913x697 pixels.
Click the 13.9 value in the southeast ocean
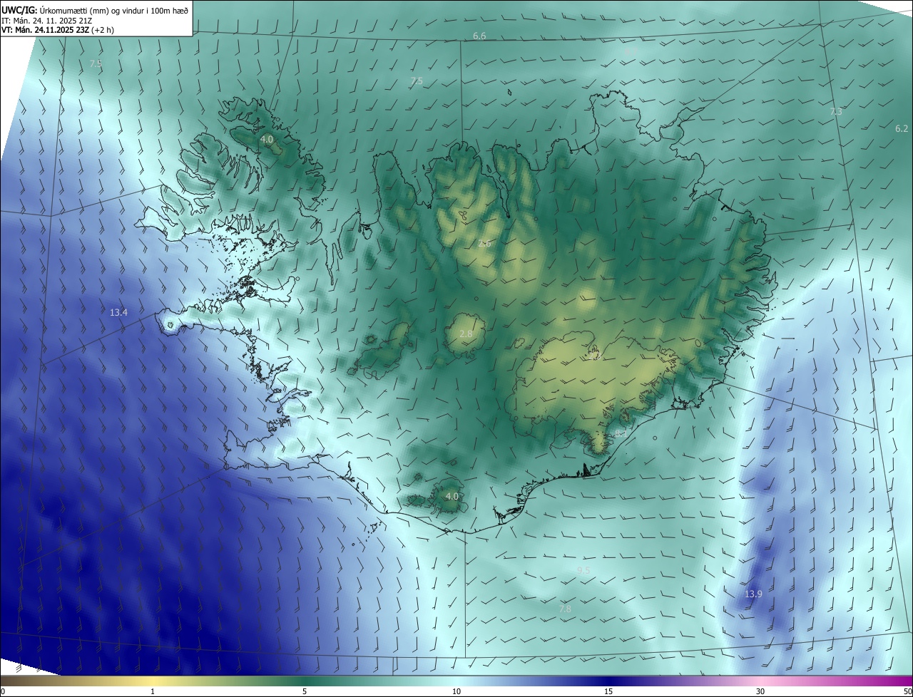753,594
